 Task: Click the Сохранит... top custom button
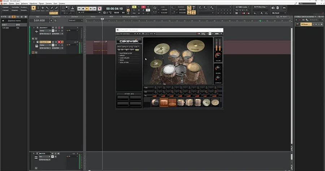point(6,7)
